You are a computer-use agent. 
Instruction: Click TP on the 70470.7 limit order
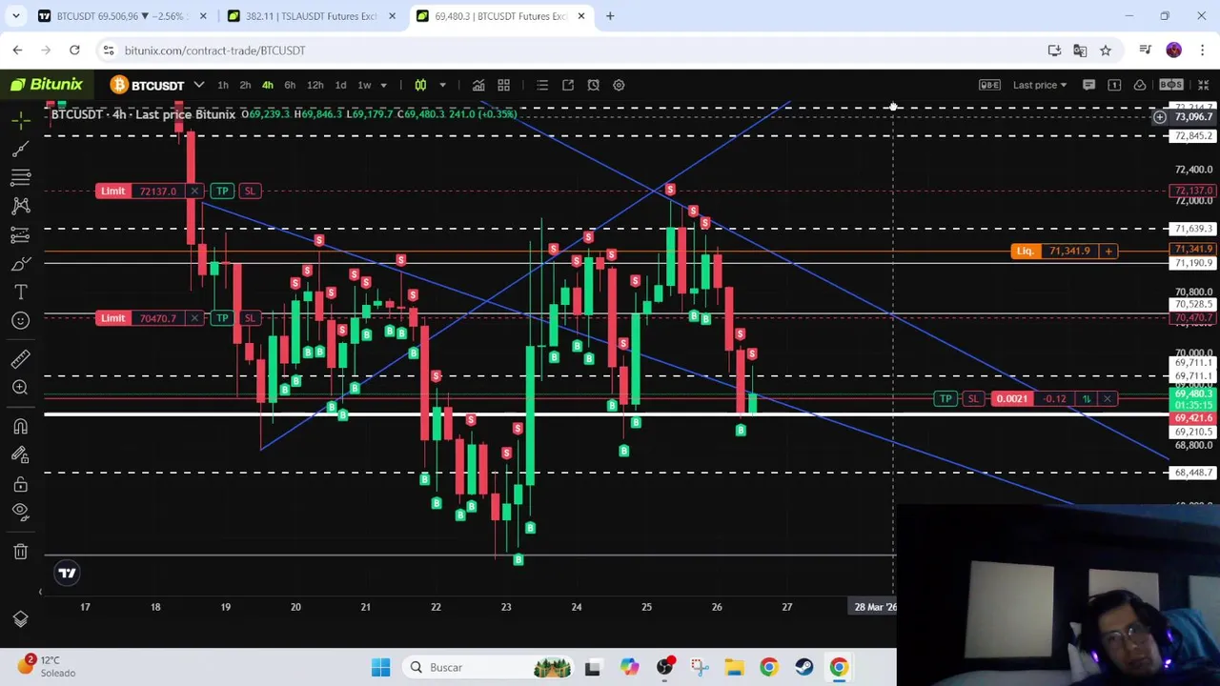[222, 317]
